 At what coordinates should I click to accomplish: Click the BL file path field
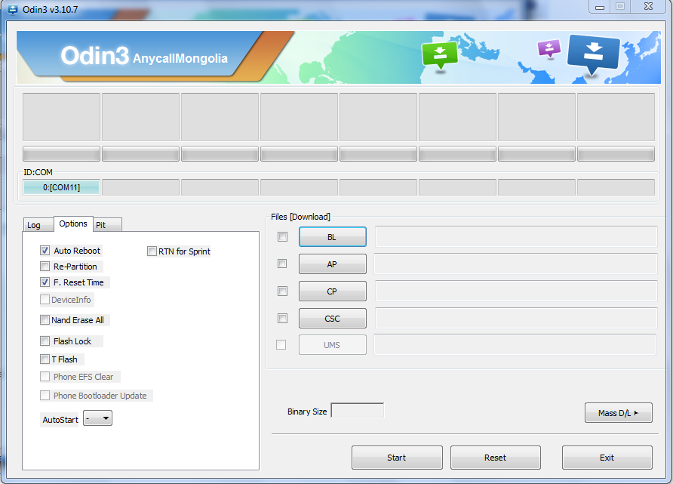coord(516,236)
